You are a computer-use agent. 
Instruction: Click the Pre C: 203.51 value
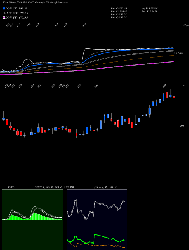pos(119,17)
